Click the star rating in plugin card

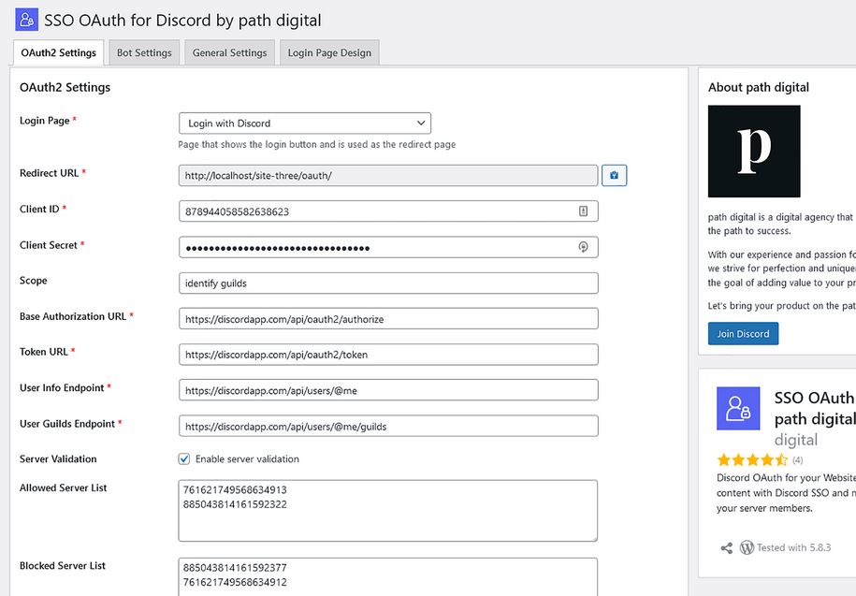[x=752, y=459]
